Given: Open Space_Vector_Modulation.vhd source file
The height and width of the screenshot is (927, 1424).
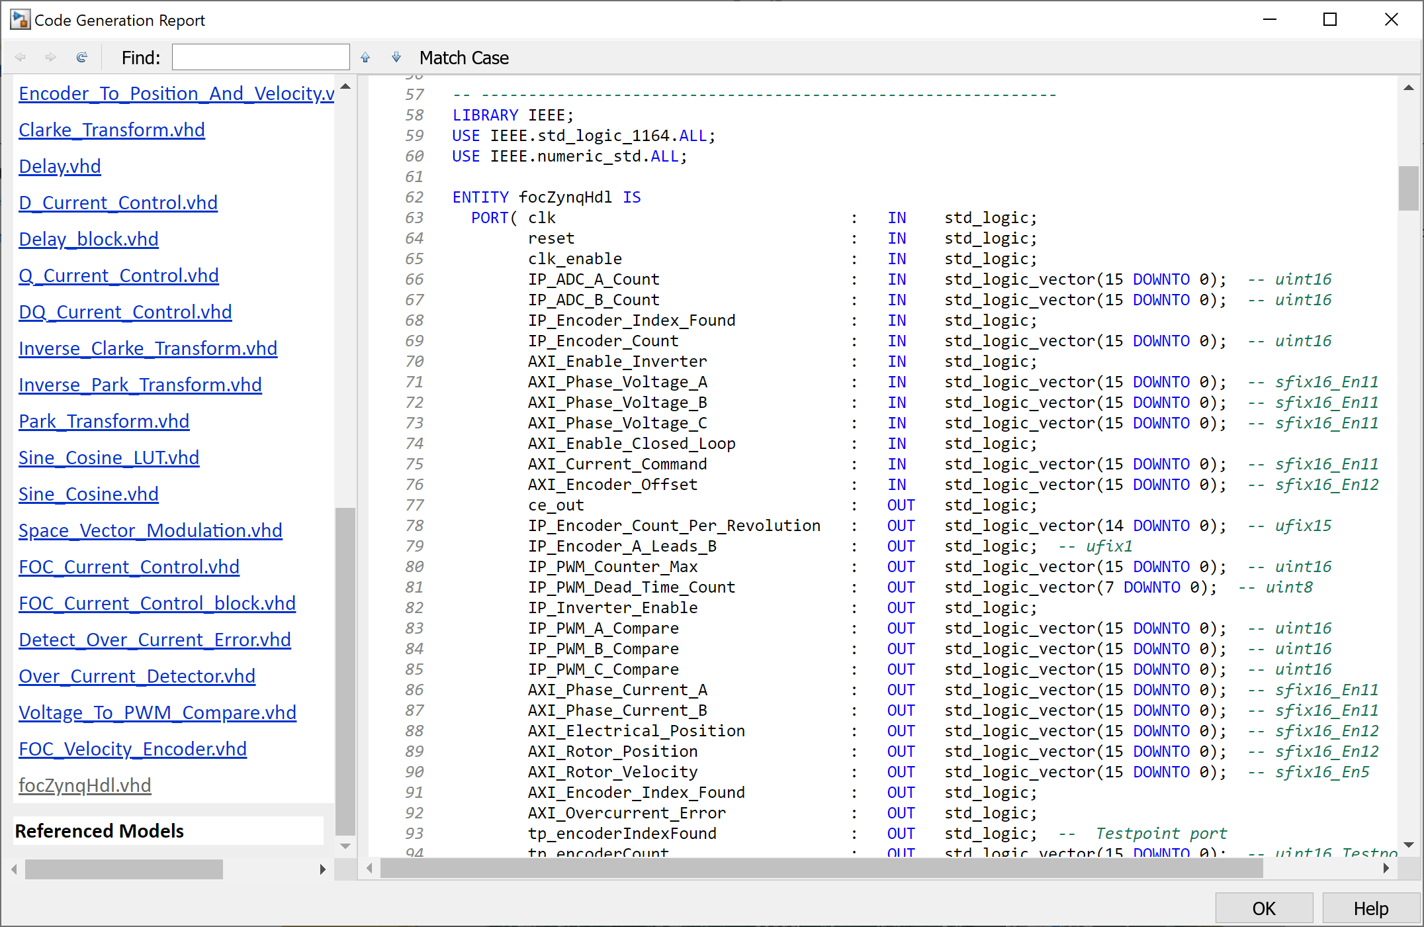Looking at the screenshot, I should (150, 530).
